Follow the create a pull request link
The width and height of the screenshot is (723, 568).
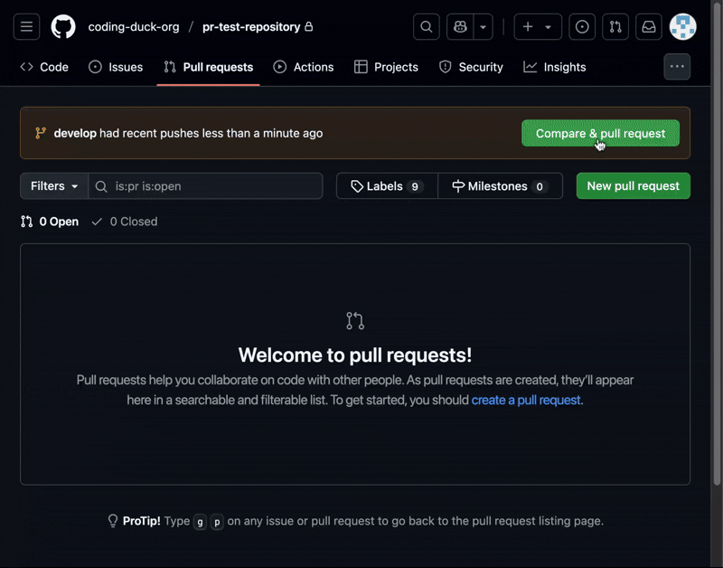[x=526, y=400]
